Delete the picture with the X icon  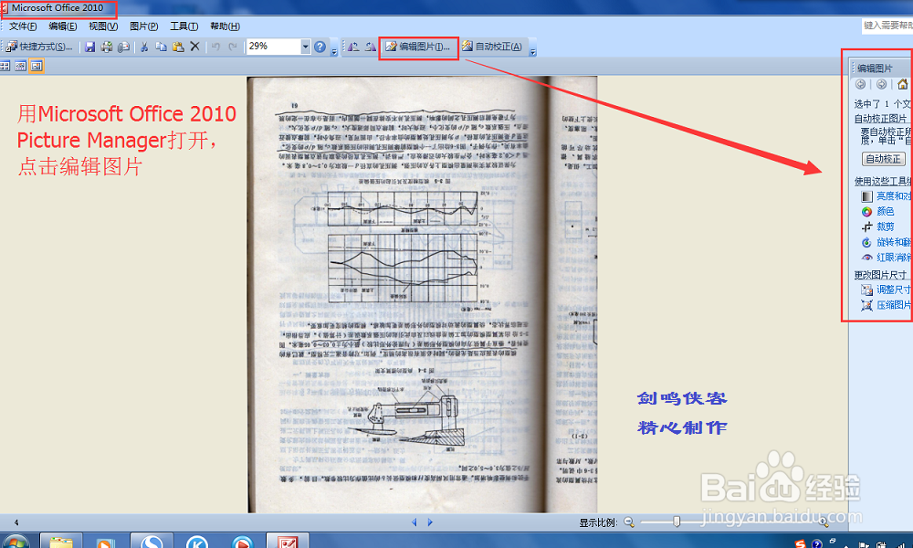pos(195,47)
